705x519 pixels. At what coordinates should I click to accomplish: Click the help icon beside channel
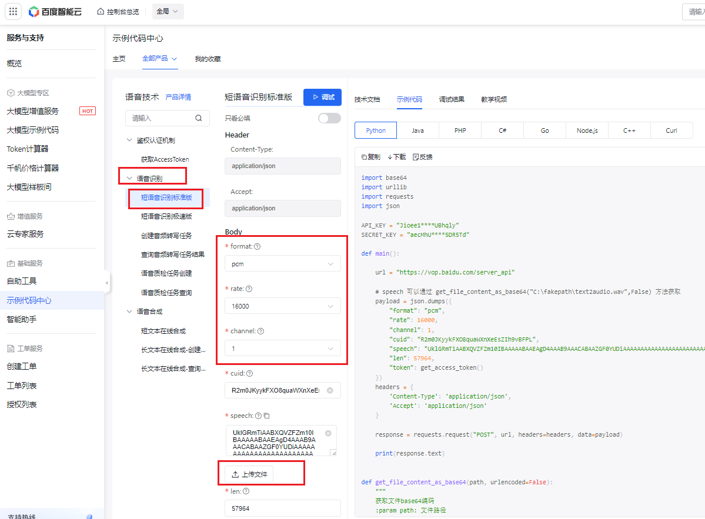261,331
